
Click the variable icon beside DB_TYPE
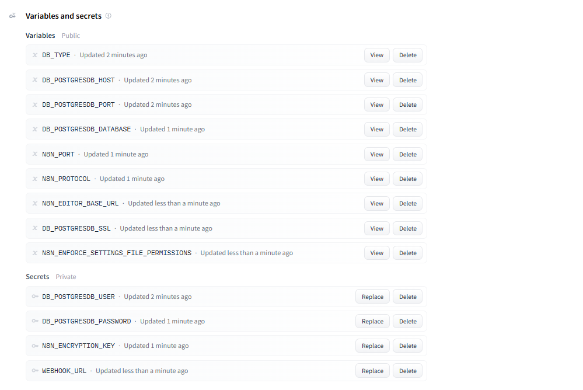pos(34,55)
